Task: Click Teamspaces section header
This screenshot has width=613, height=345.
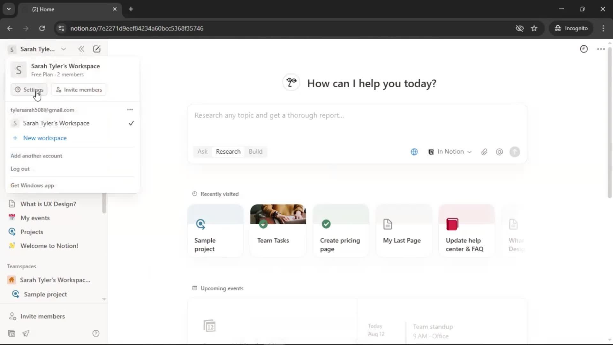Action: point(21,266)
